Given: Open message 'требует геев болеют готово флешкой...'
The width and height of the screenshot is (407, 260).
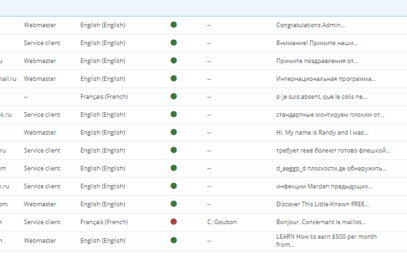Looking at the screenshot, I should [x=333, y=151].
